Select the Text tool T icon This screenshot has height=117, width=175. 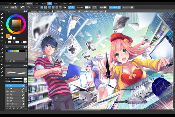[2, 61]
